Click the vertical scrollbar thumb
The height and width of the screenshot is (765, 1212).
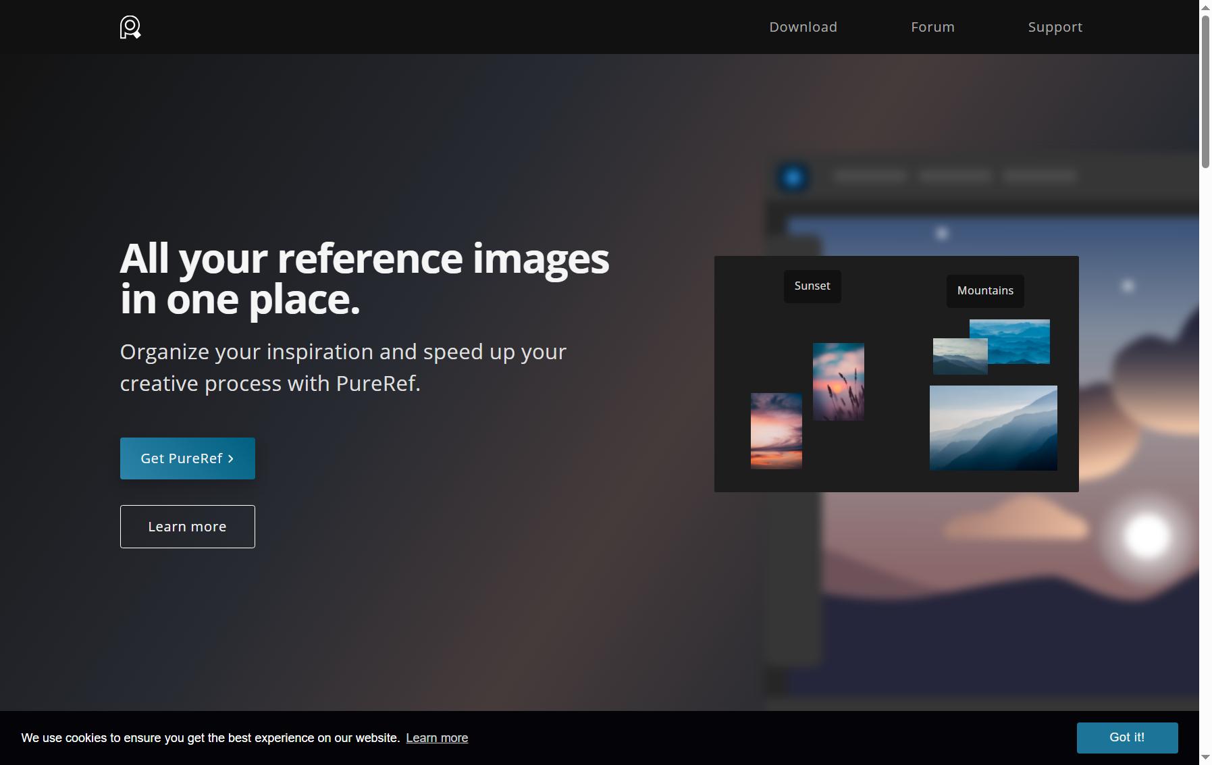[x=1205, y=91]
